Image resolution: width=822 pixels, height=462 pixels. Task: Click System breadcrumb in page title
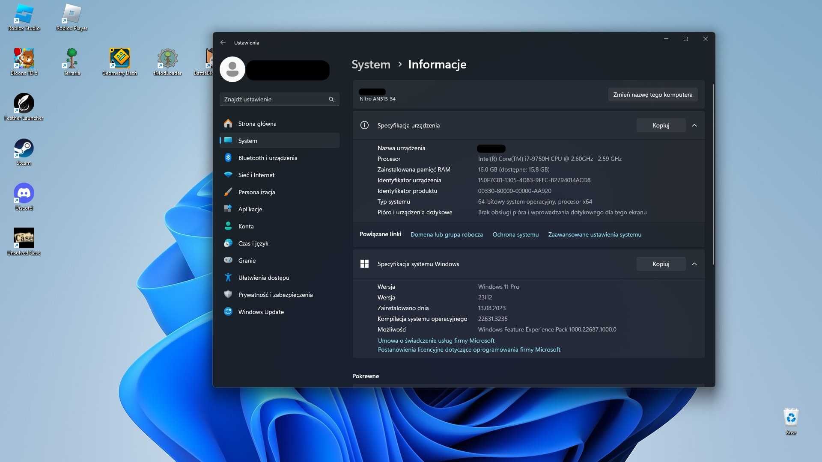click(371, 64)
